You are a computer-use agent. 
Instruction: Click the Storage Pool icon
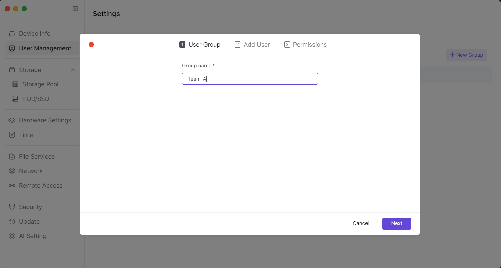(15, 84)
